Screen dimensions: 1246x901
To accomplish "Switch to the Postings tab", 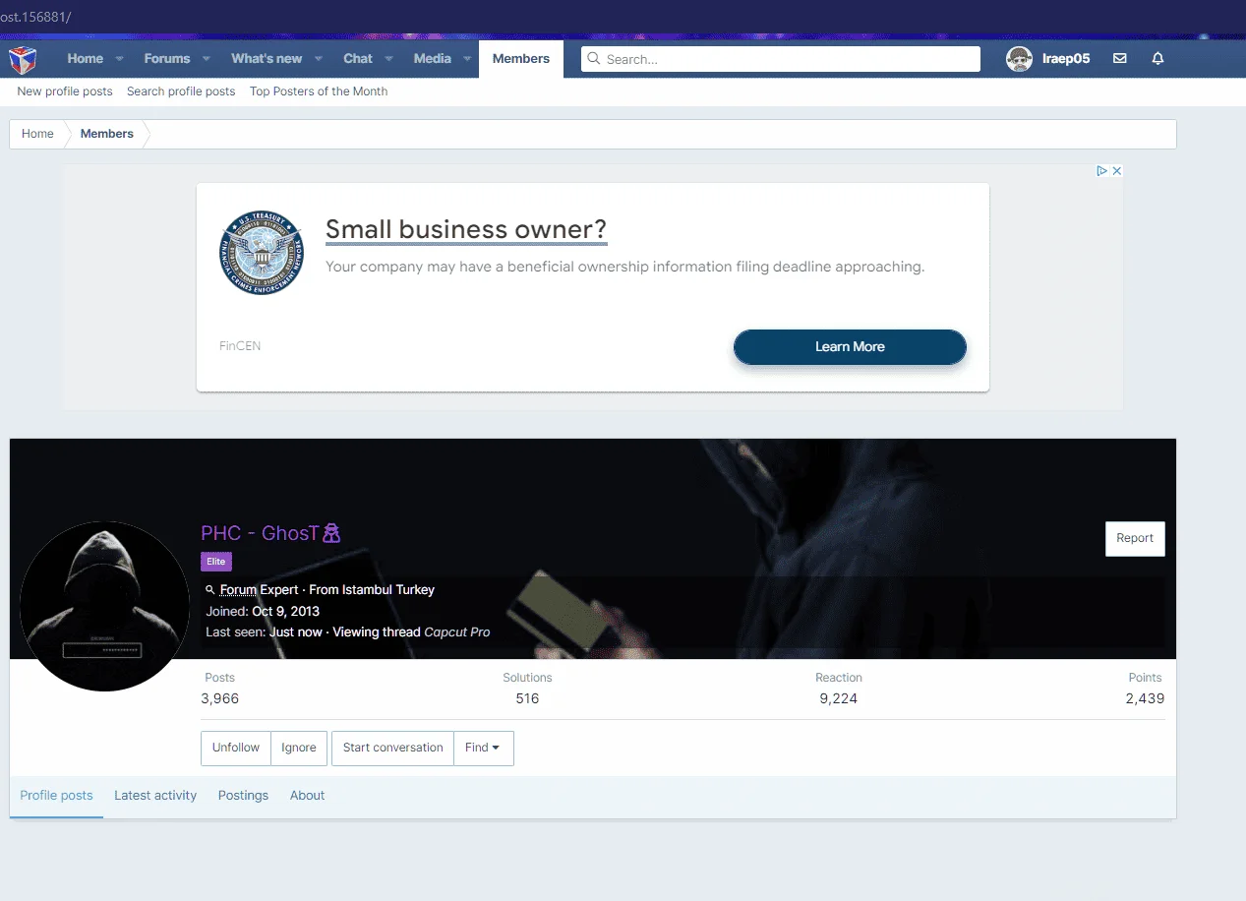I will pyautogui.click(x=243, y=796).
